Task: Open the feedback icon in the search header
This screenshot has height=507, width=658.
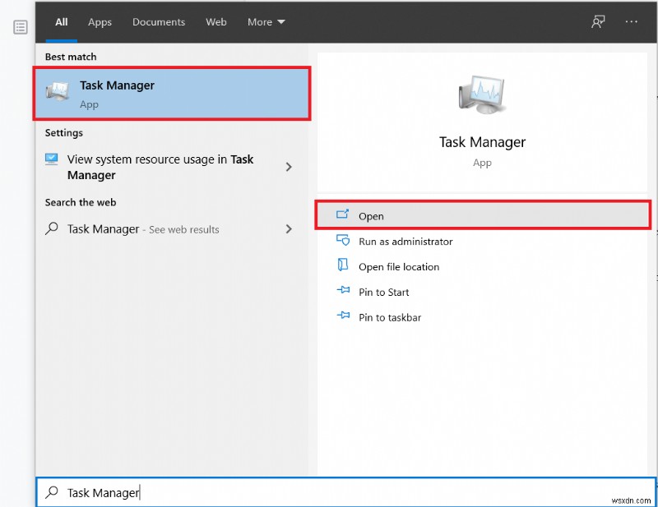Action: [598, 22]
